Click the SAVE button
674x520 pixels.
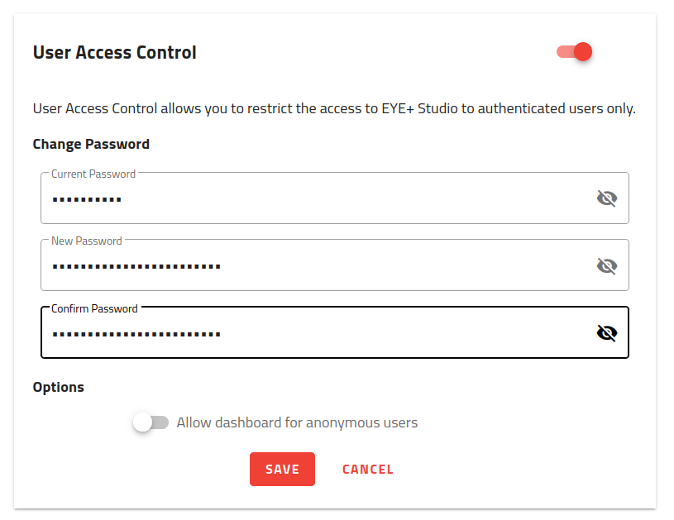[x=282, y=469]
